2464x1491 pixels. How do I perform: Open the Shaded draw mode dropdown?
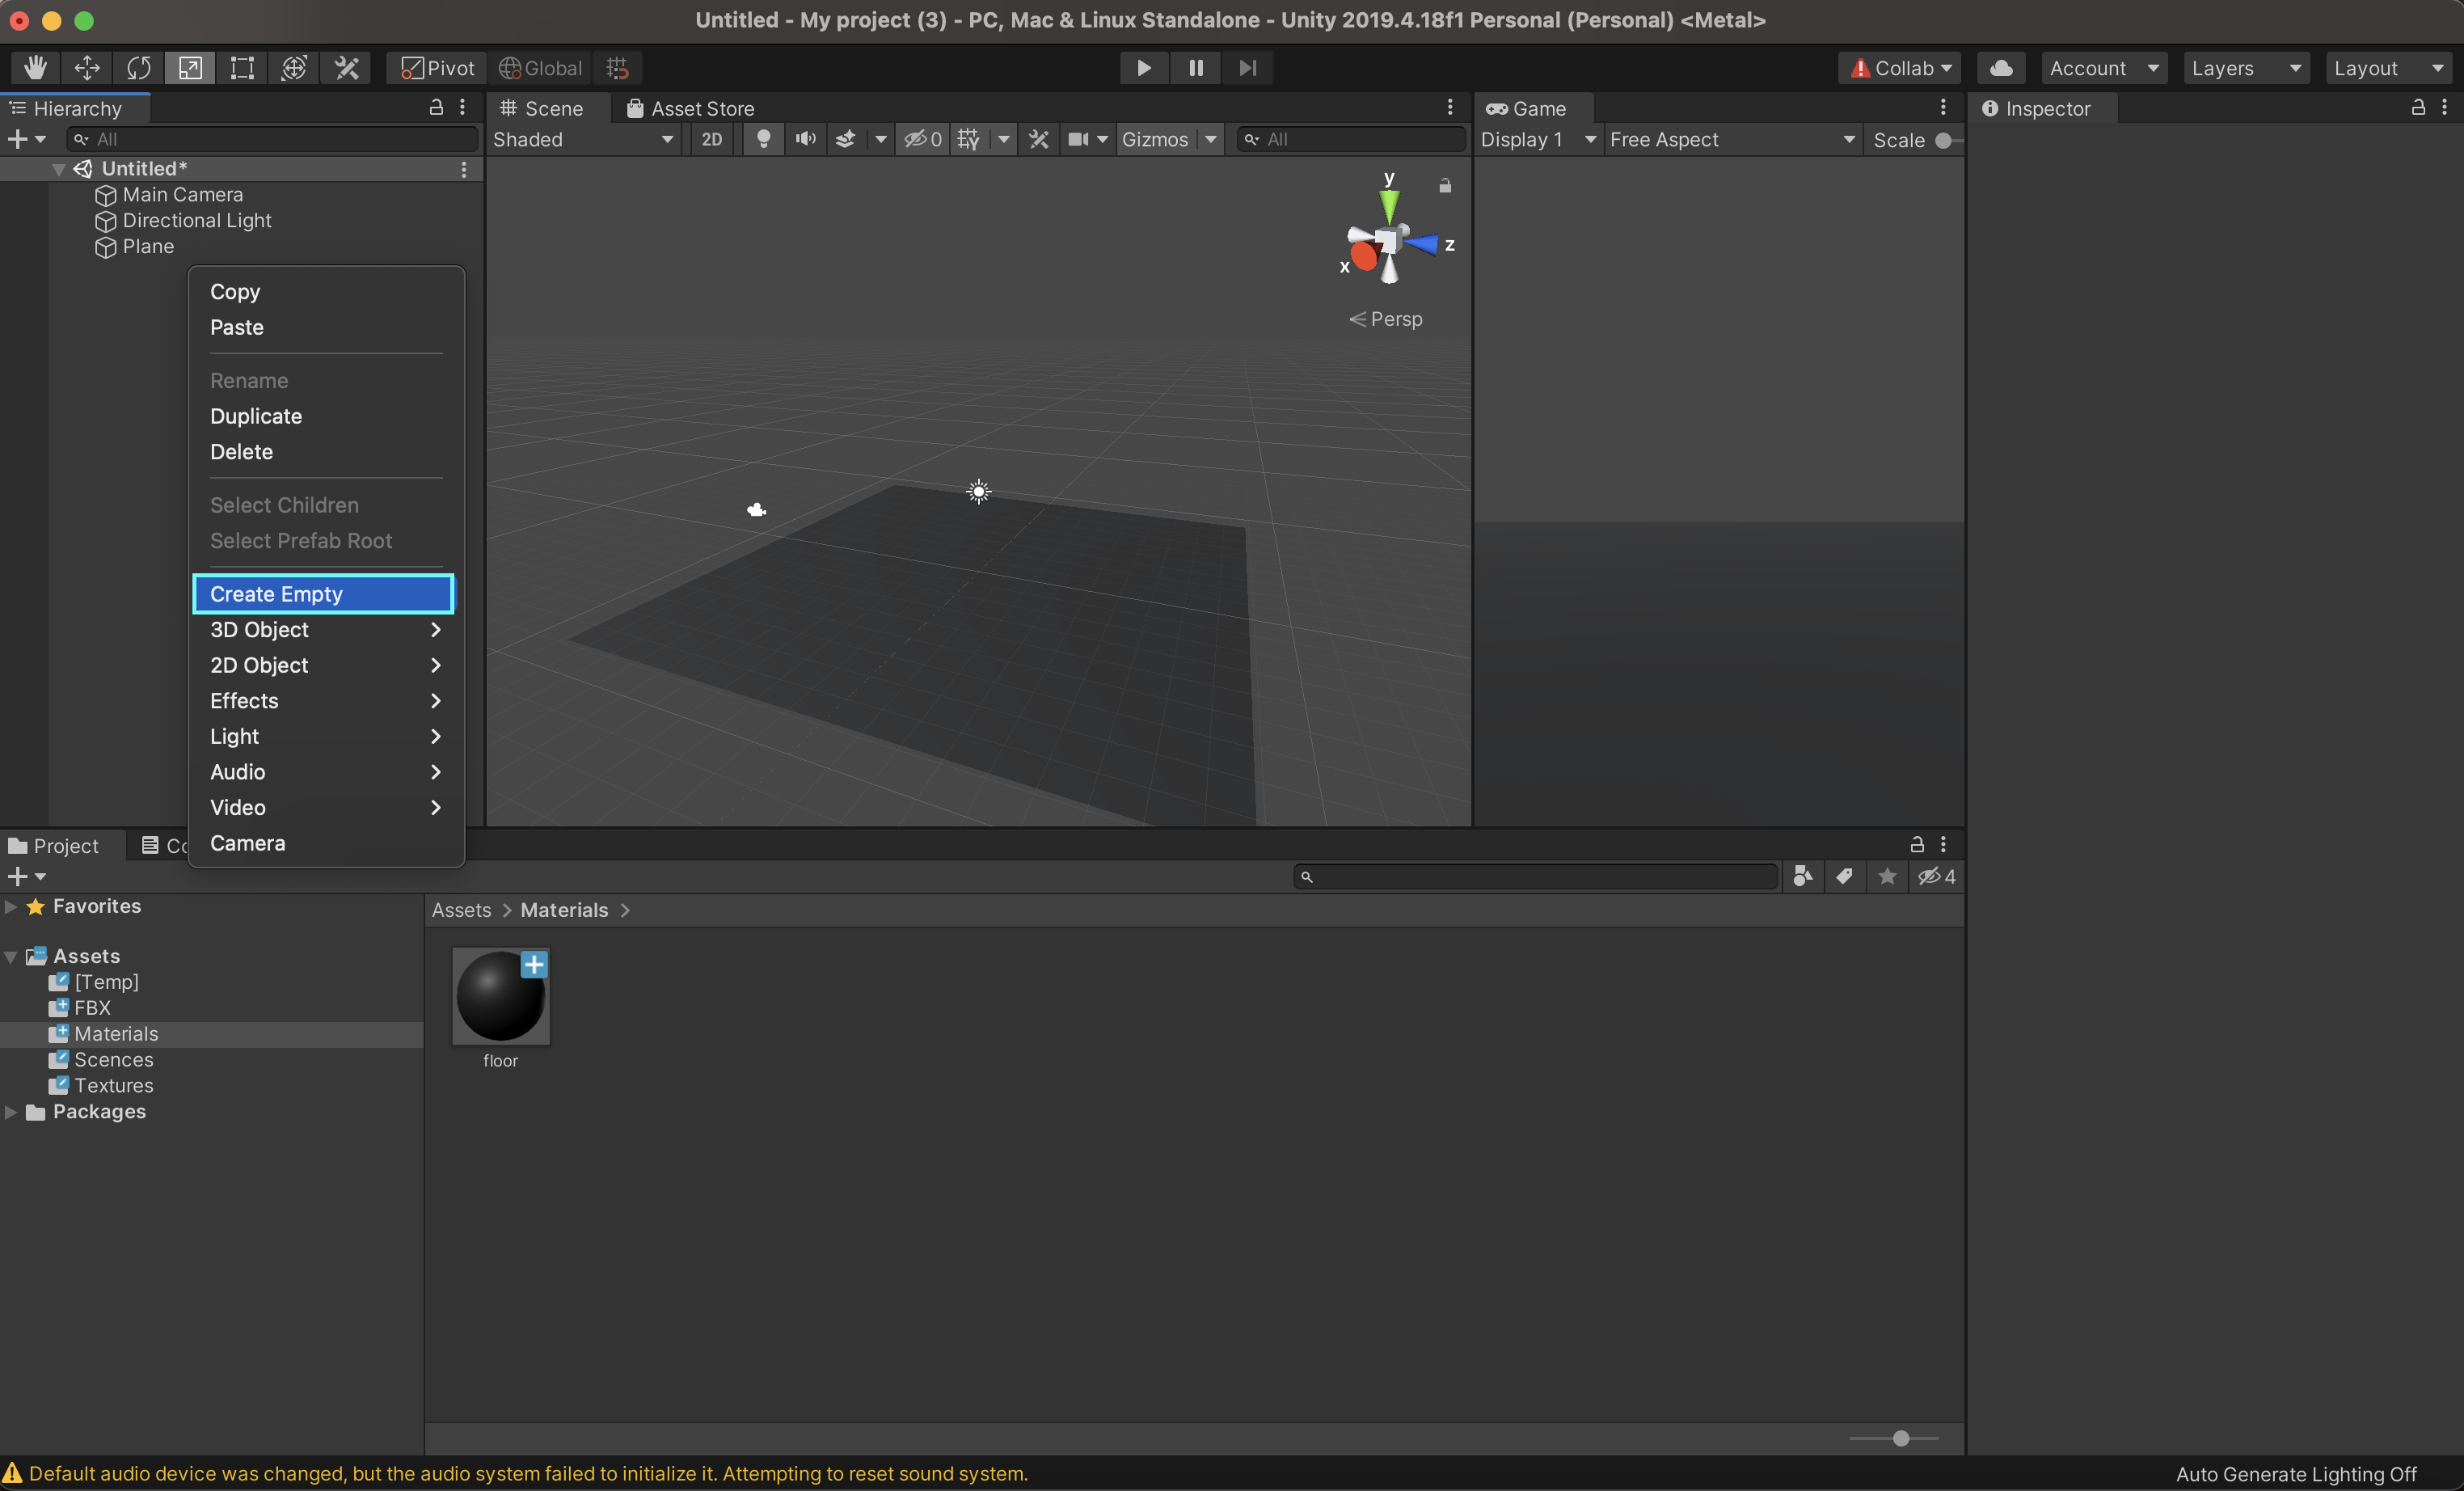pyautogui.click(x=583, y=140)
